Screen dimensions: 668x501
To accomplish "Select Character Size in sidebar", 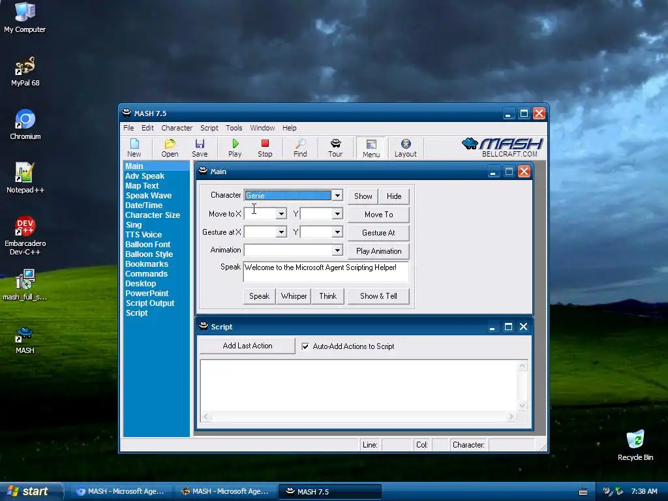I will pos(153,215).
